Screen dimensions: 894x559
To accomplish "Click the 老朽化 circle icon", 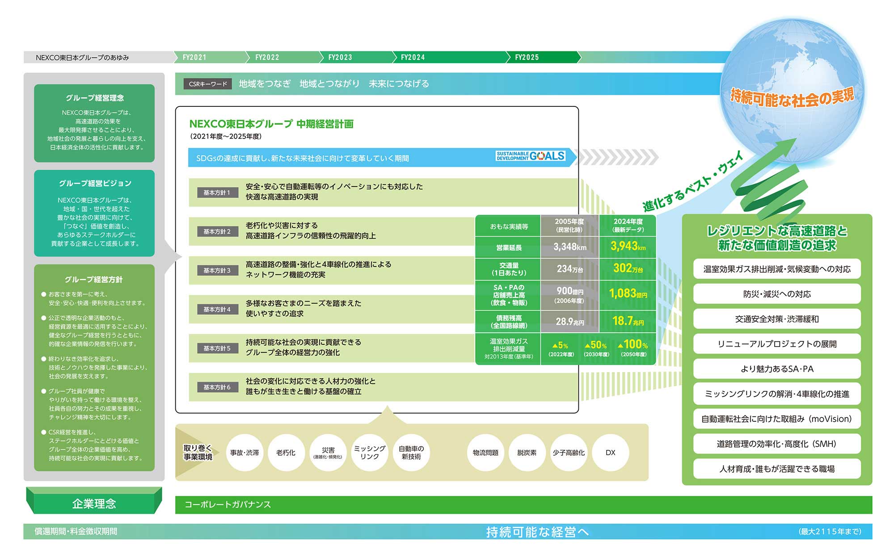I will [286, 453].
